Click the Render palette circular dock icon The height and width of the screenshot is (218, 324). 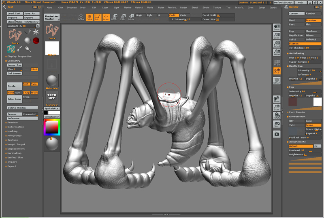[321, 7]
